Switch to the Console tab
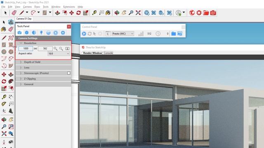The height and width of the screenshot is (148, 264). click(x=108, y=53)
